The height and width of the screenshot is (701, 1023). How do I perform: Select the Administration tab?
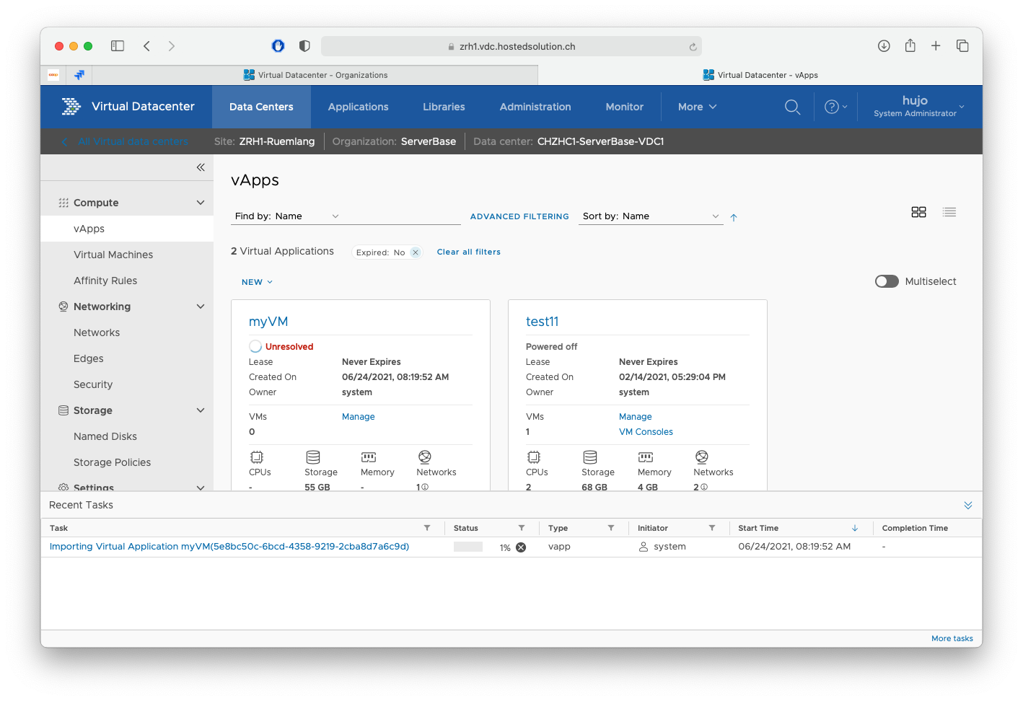(535, 107)
